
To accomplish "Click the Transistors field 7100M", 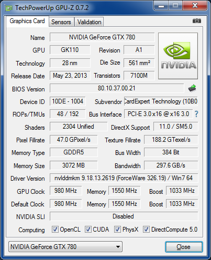I will pos(139,76).
